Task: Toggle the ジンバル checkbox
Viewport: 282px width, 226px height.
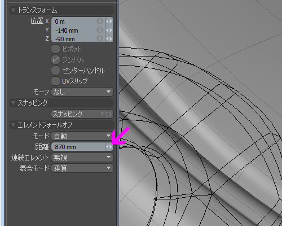Action: click(55, 60)
